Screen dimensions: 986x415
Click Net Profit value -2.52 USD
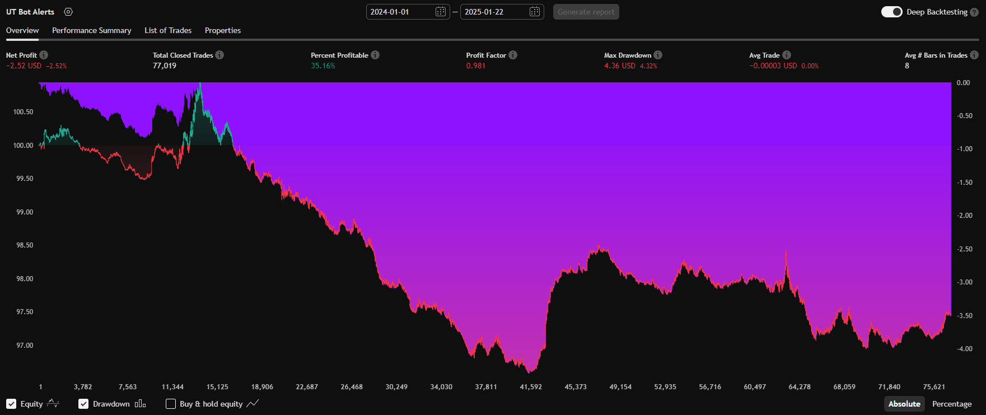coord(24,66)
